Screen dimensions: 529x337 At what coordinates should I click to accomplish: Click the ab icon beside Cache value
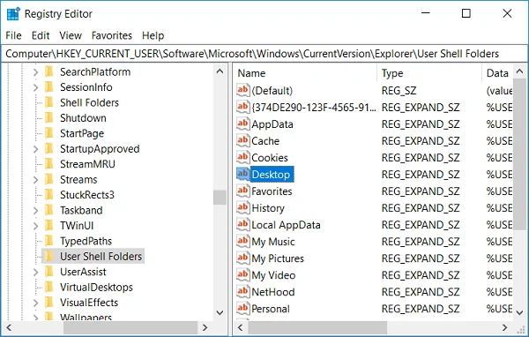click(x=243, y=140)
